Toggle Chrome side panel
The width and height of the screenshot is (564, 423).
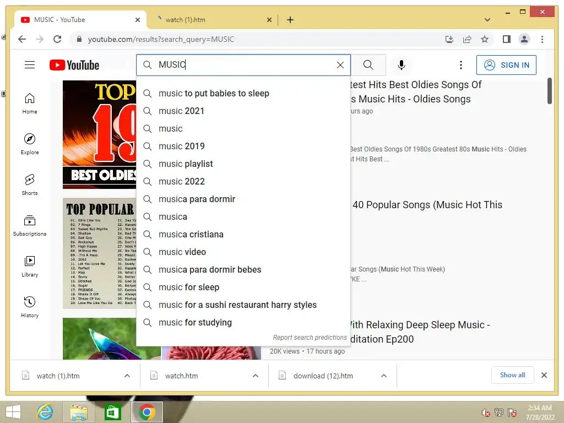coord(507,39)
